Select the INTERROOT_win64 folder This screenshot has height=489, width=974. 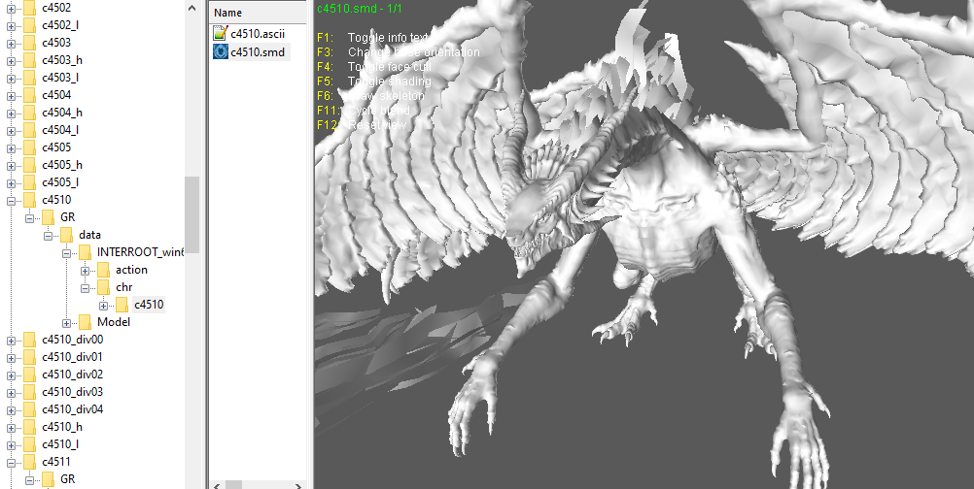coord(140,252)
